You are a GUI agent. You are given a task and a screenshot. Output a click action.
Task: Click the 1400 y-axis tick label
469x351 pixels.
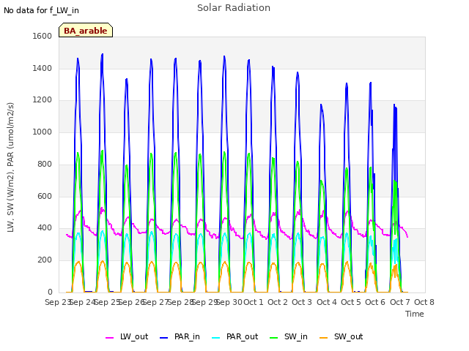pos(43,68)
